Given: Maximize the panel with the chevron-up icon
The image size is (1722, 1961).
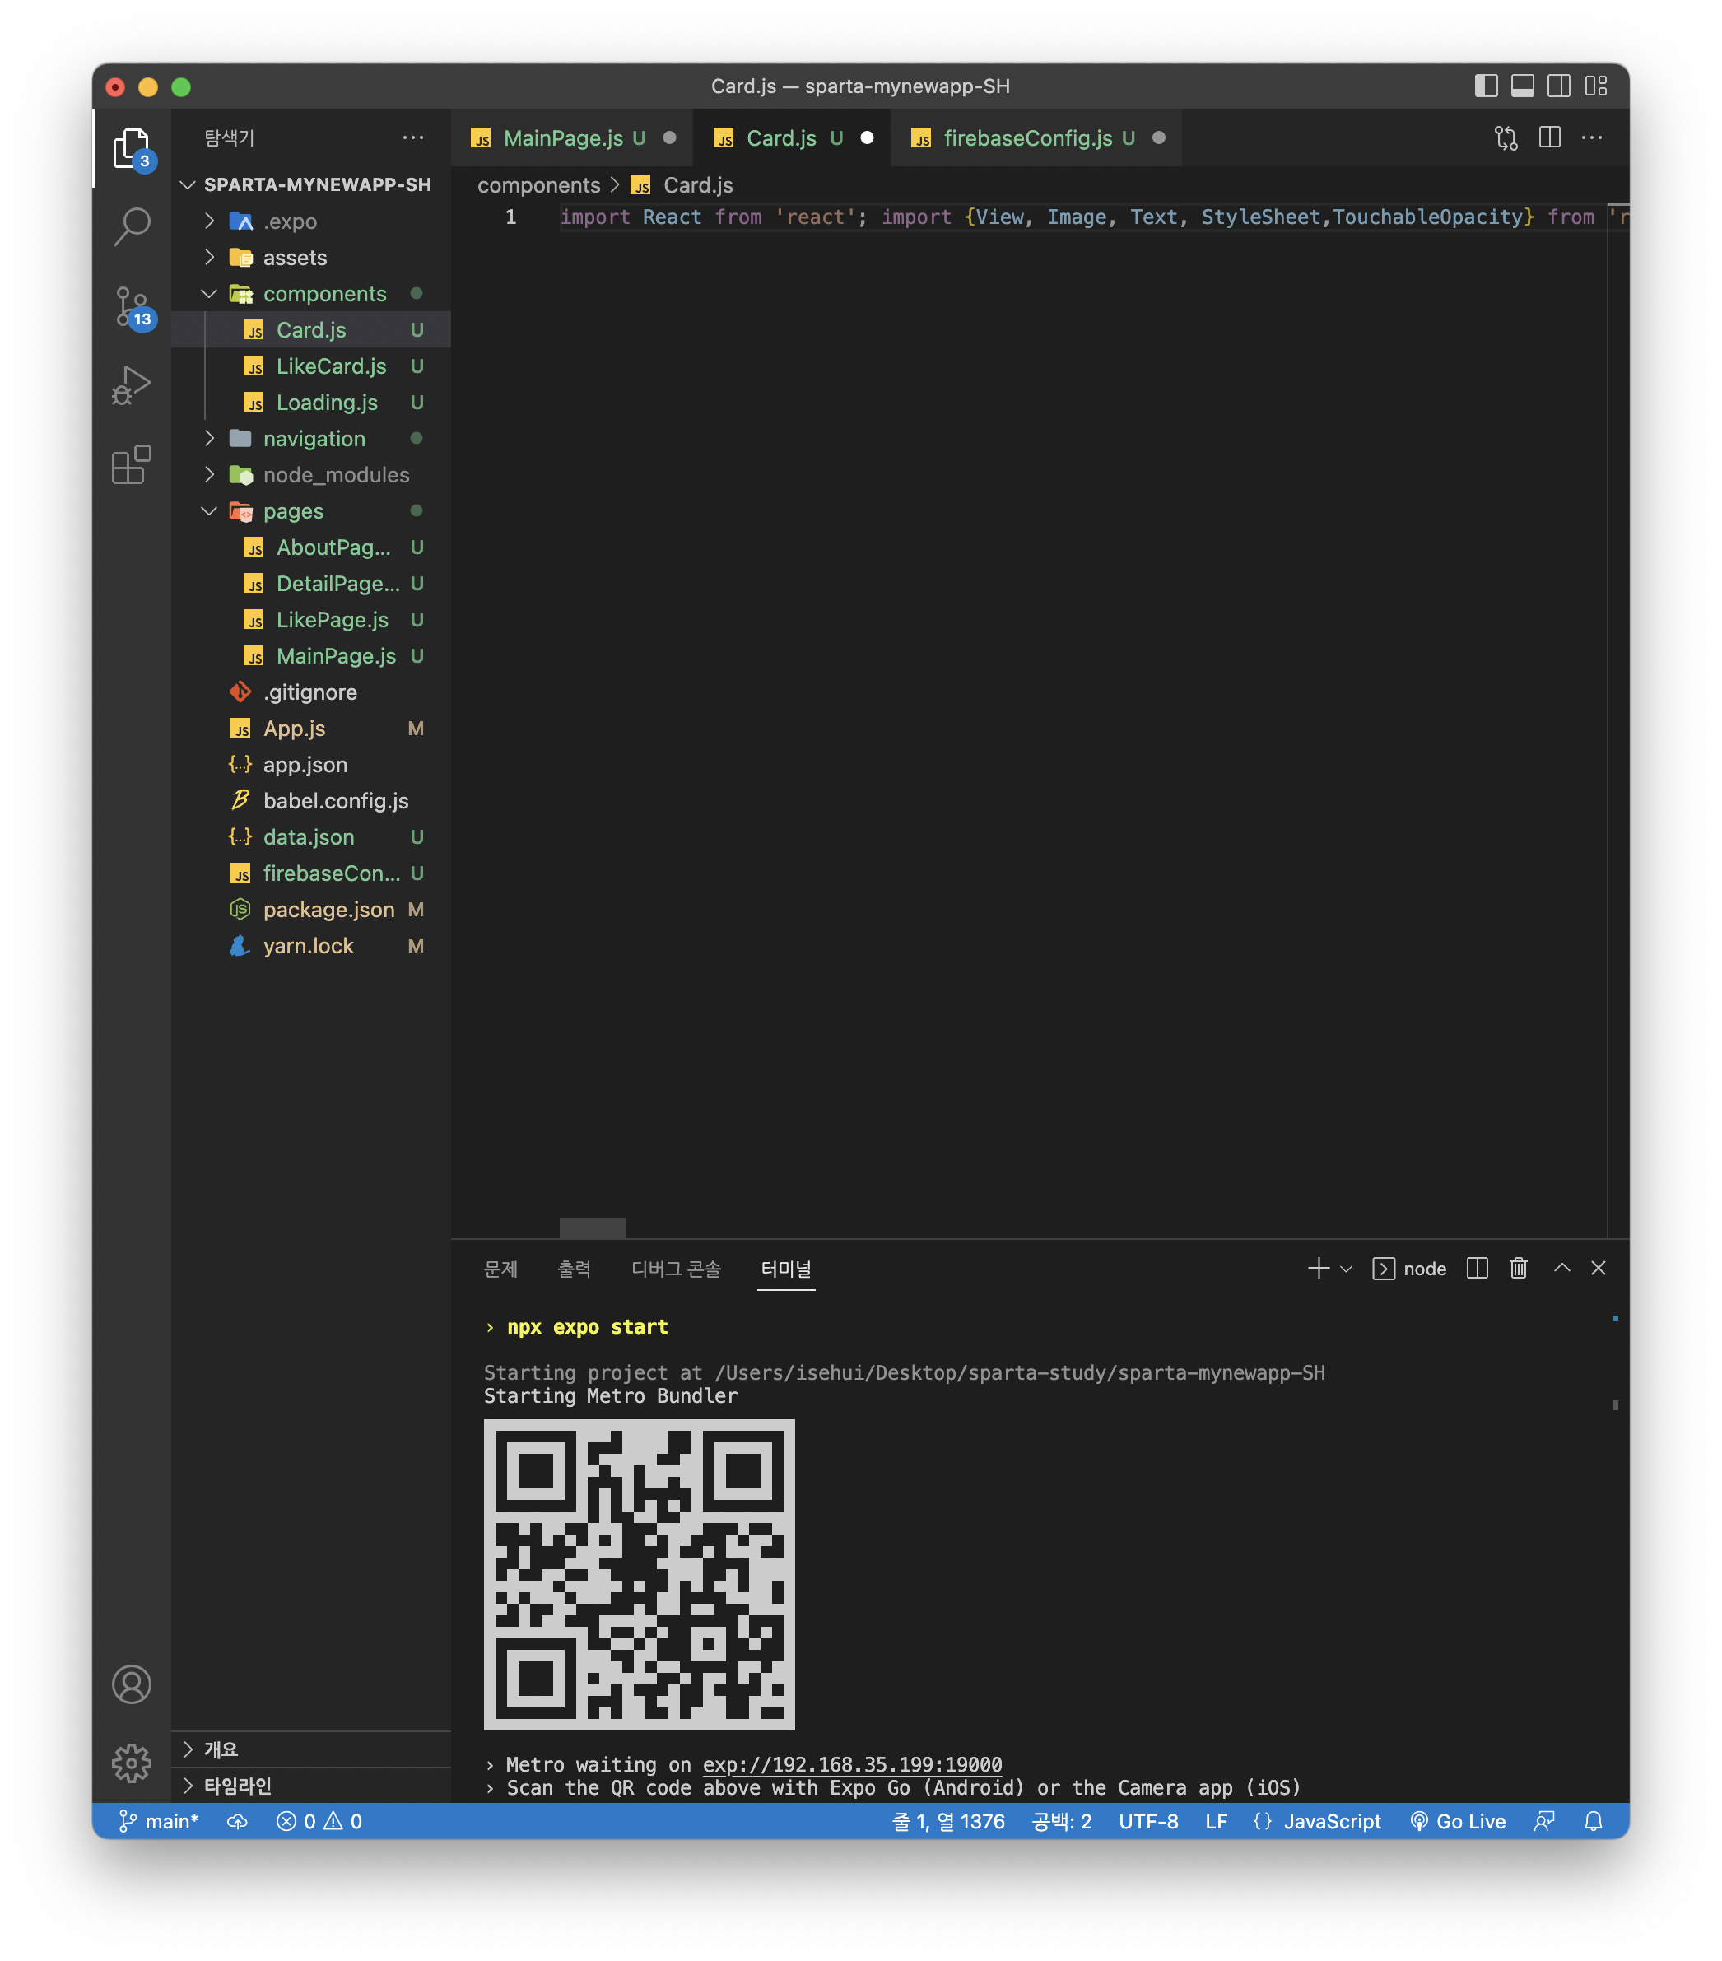Looking at the screenshot, I should [x=1561, y=1269].
